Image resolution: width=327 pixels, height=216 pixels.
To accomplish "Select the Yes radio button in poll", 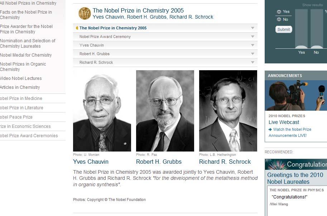I will (279, 12).
